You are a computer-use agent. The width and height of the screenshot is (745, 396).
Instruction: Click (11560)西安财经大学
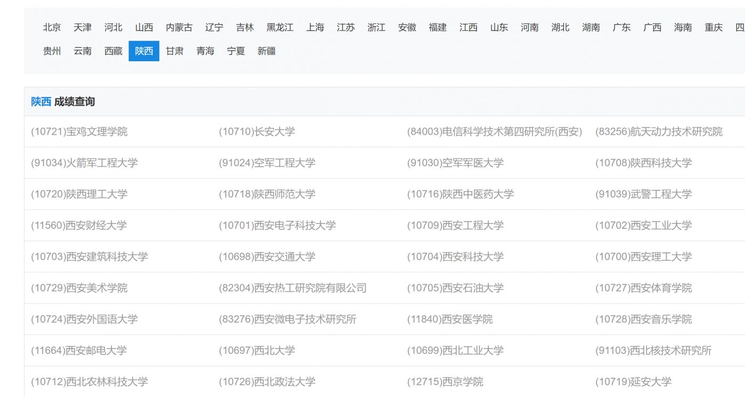[x=79, y=226]
